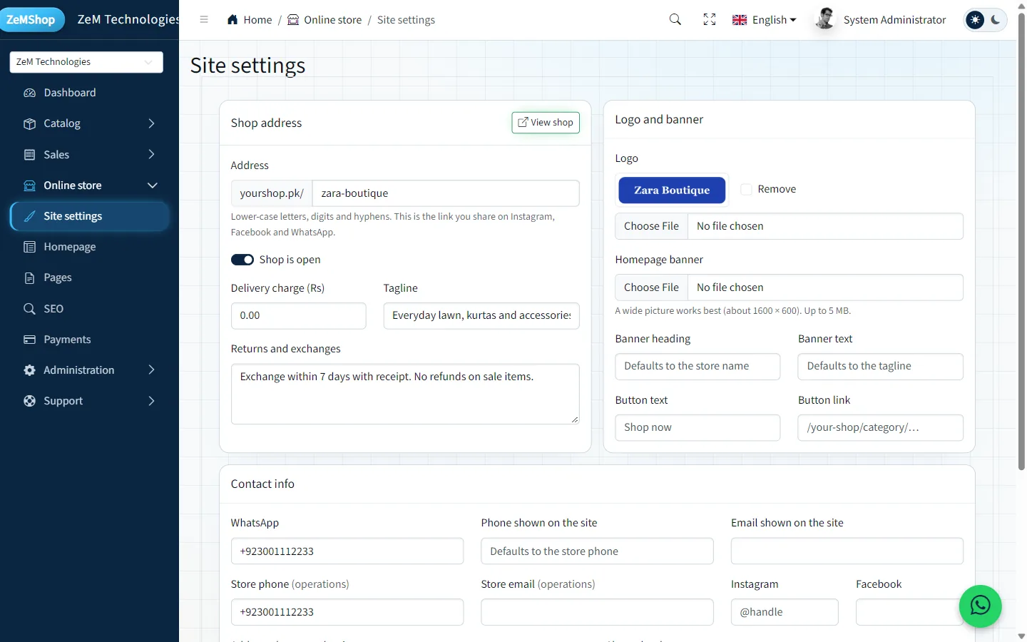
Task: Click the Tagline input field
Action: 481,316
